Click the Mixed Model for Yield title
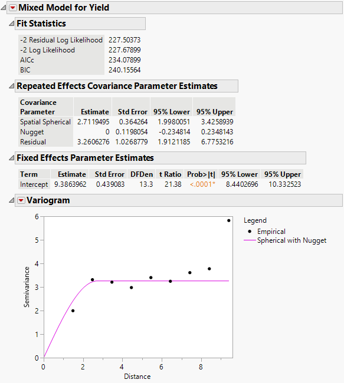The height and width of the screenshot is (383, 344). coord(64,8)
